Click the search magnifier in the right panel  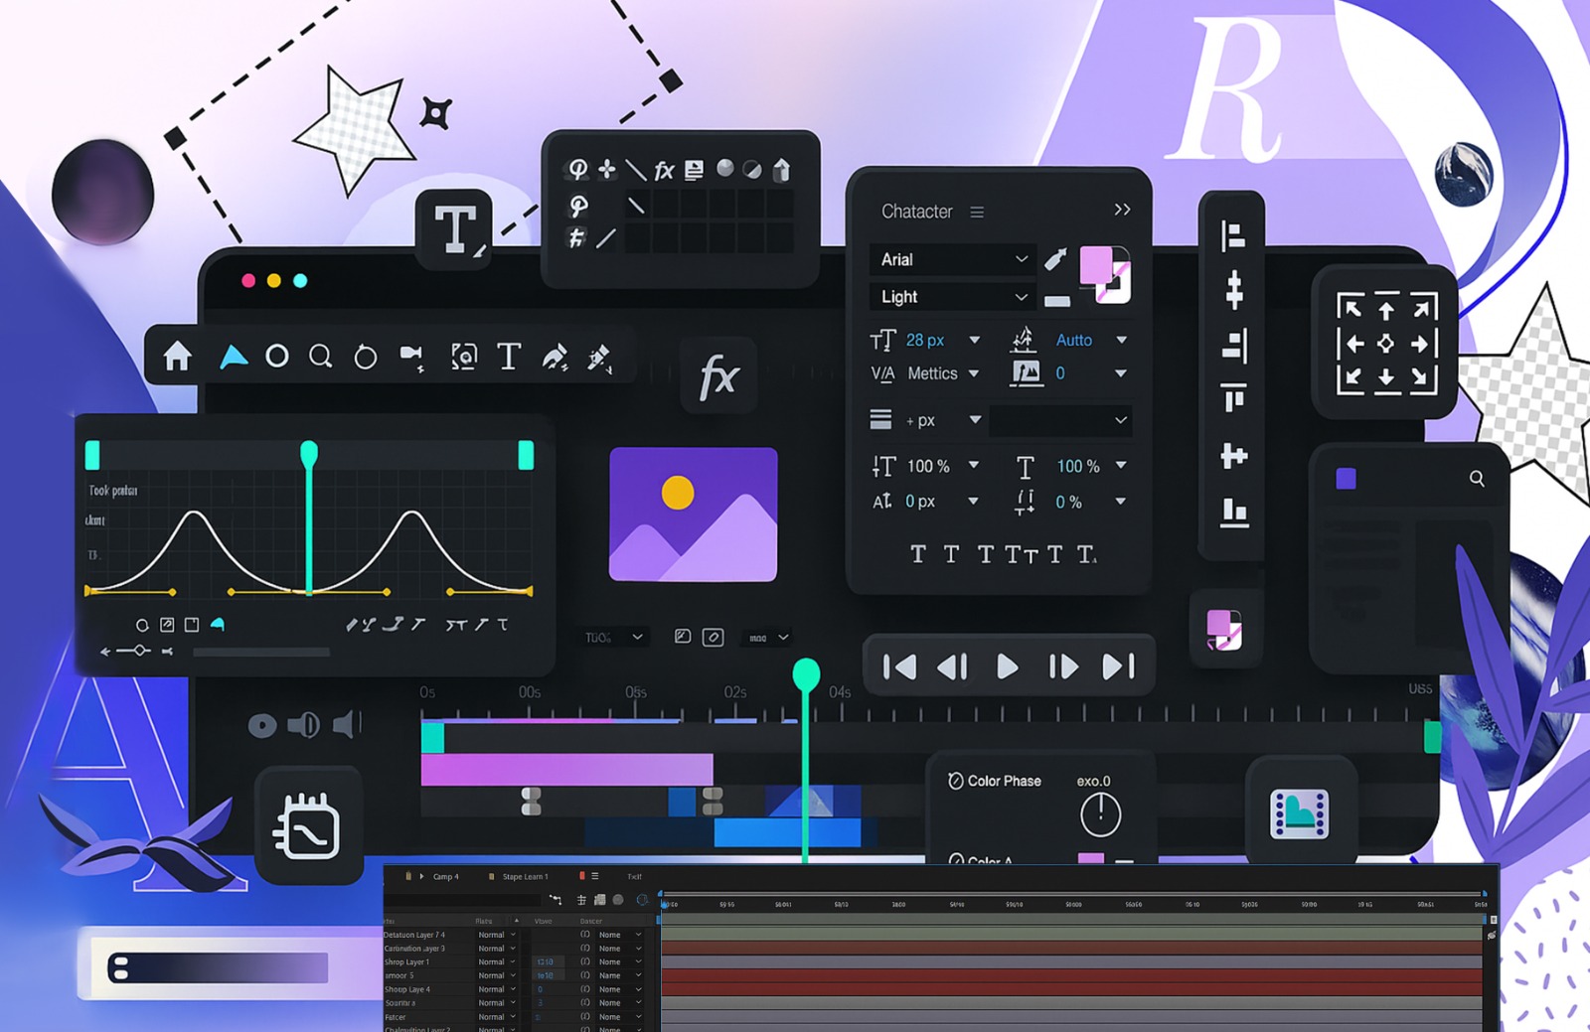point(1477,480)
